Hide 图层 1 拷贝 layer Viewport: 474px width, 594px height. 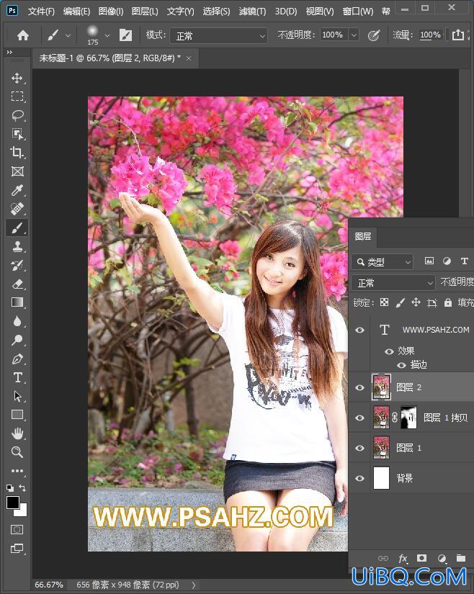[x=359, y=418]
